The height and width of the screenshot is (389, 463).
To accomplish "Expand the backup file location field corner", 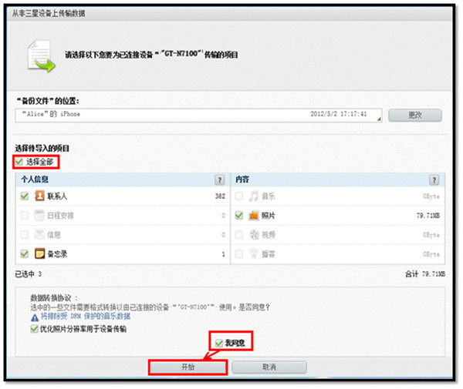I will point(379,119).
